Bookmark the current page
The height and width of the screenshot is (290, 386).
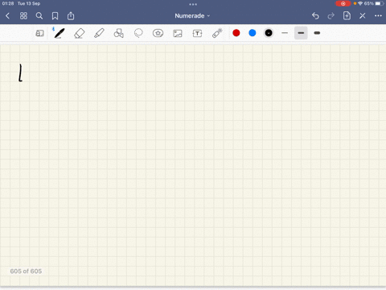click(55, 16)
